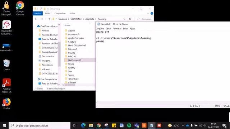Open Chrome from the taskbar
Viewport: 230px width, 129px height.
point(98,125)
